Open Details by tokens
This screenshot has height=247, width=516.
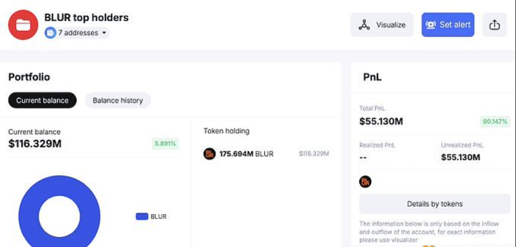[x=435, y=204]
